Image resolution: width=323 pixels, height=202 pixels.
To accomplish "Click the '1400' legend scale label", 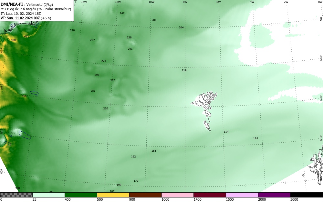I will [x=197, y=199].
